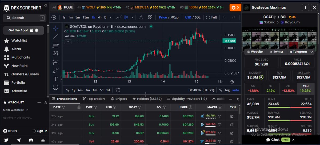Viewport: 320px width, 145px height.
Task: Switch to the Snipers tab
Action: pos(119,99)
